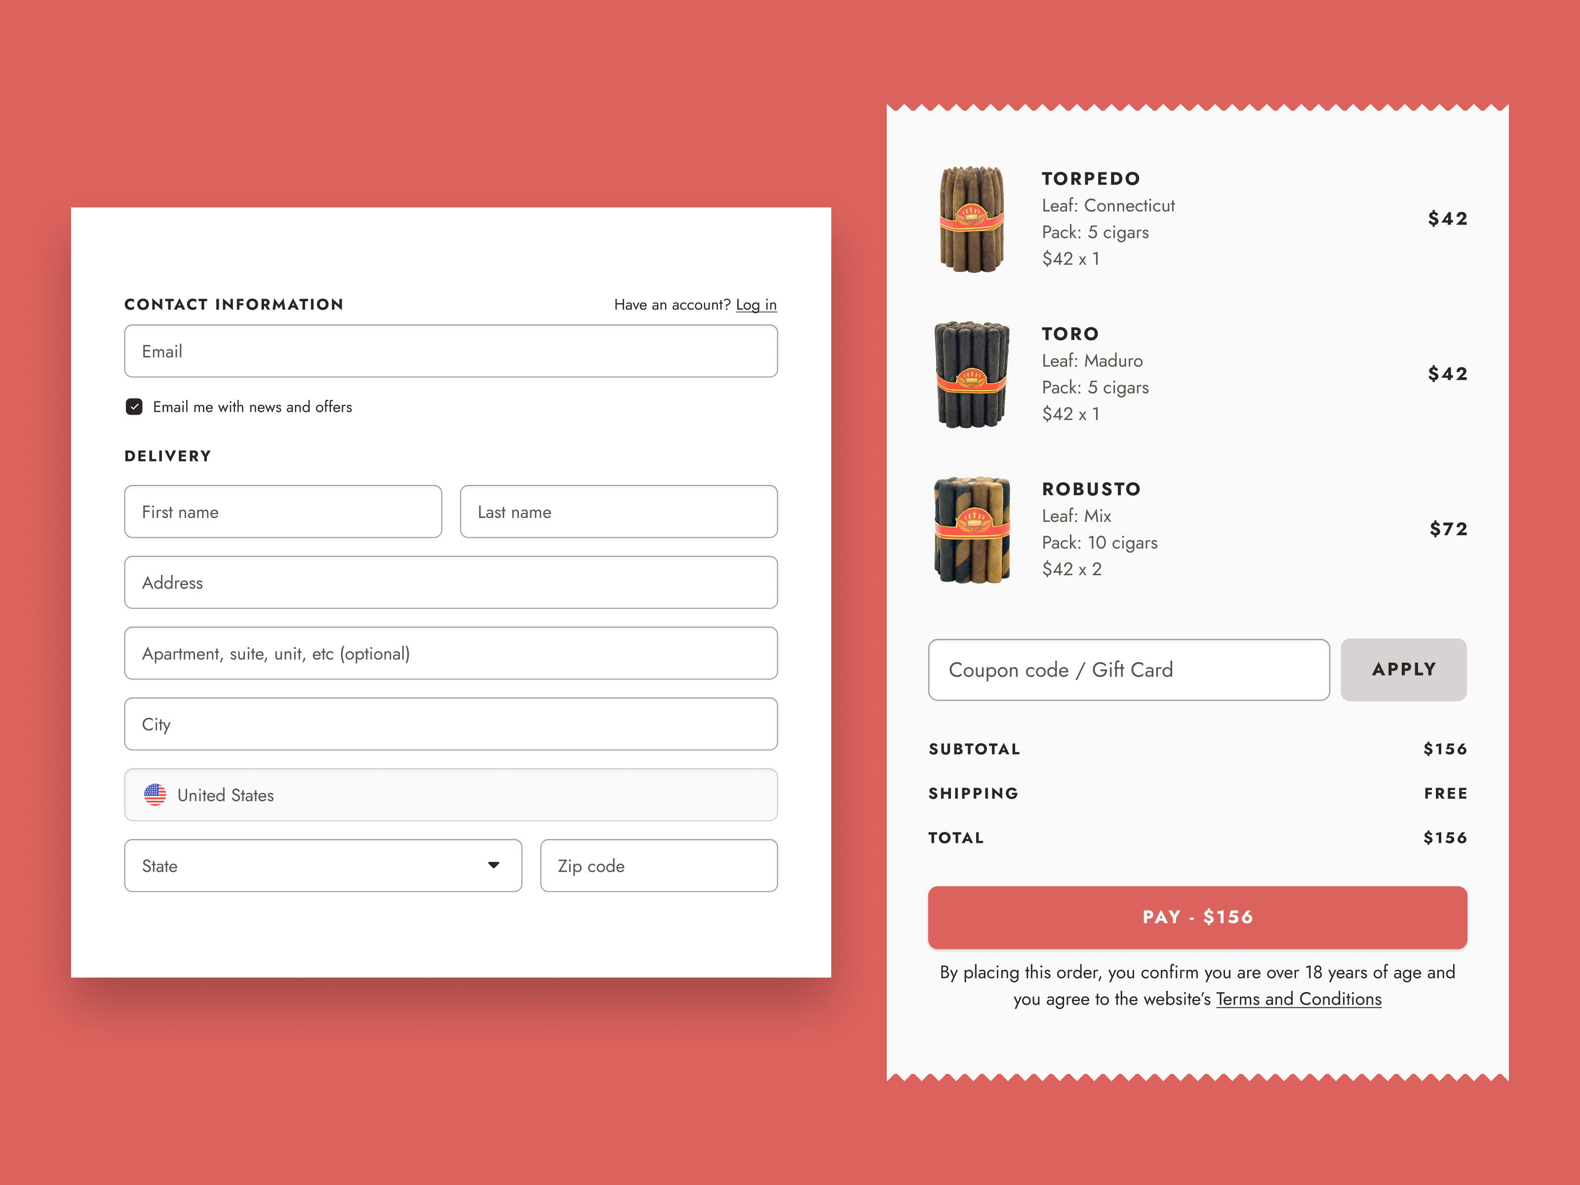Image resolution: width=1580 pixels, height=1185 pixels.
Task: Click the Torpedo product title
Action: [x=1090, y=179]
